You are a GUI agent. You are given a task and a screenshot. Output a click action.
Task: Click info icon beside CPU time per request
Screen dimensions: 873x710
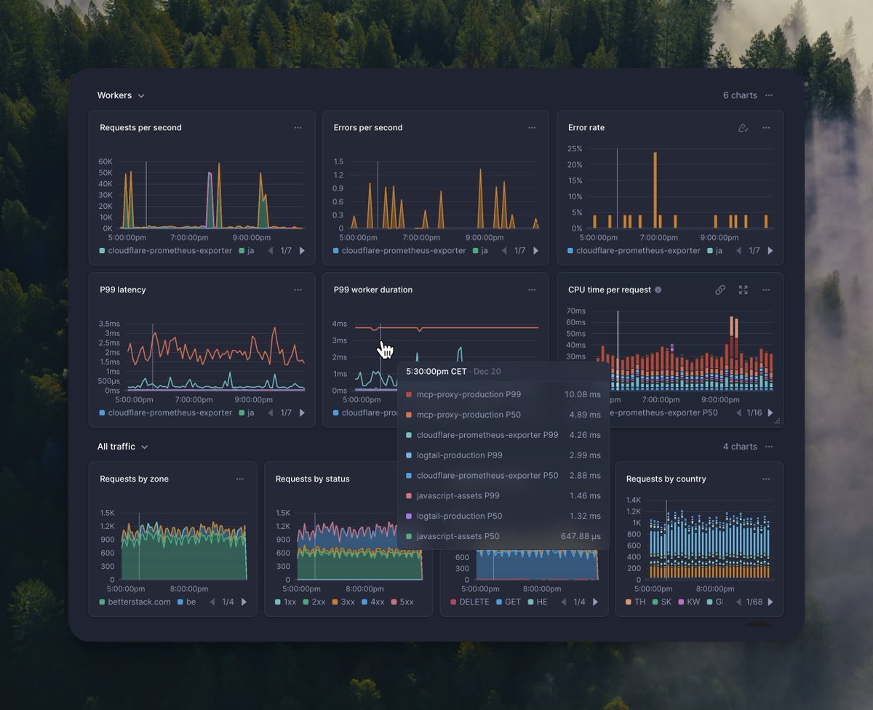coord(658,290)
